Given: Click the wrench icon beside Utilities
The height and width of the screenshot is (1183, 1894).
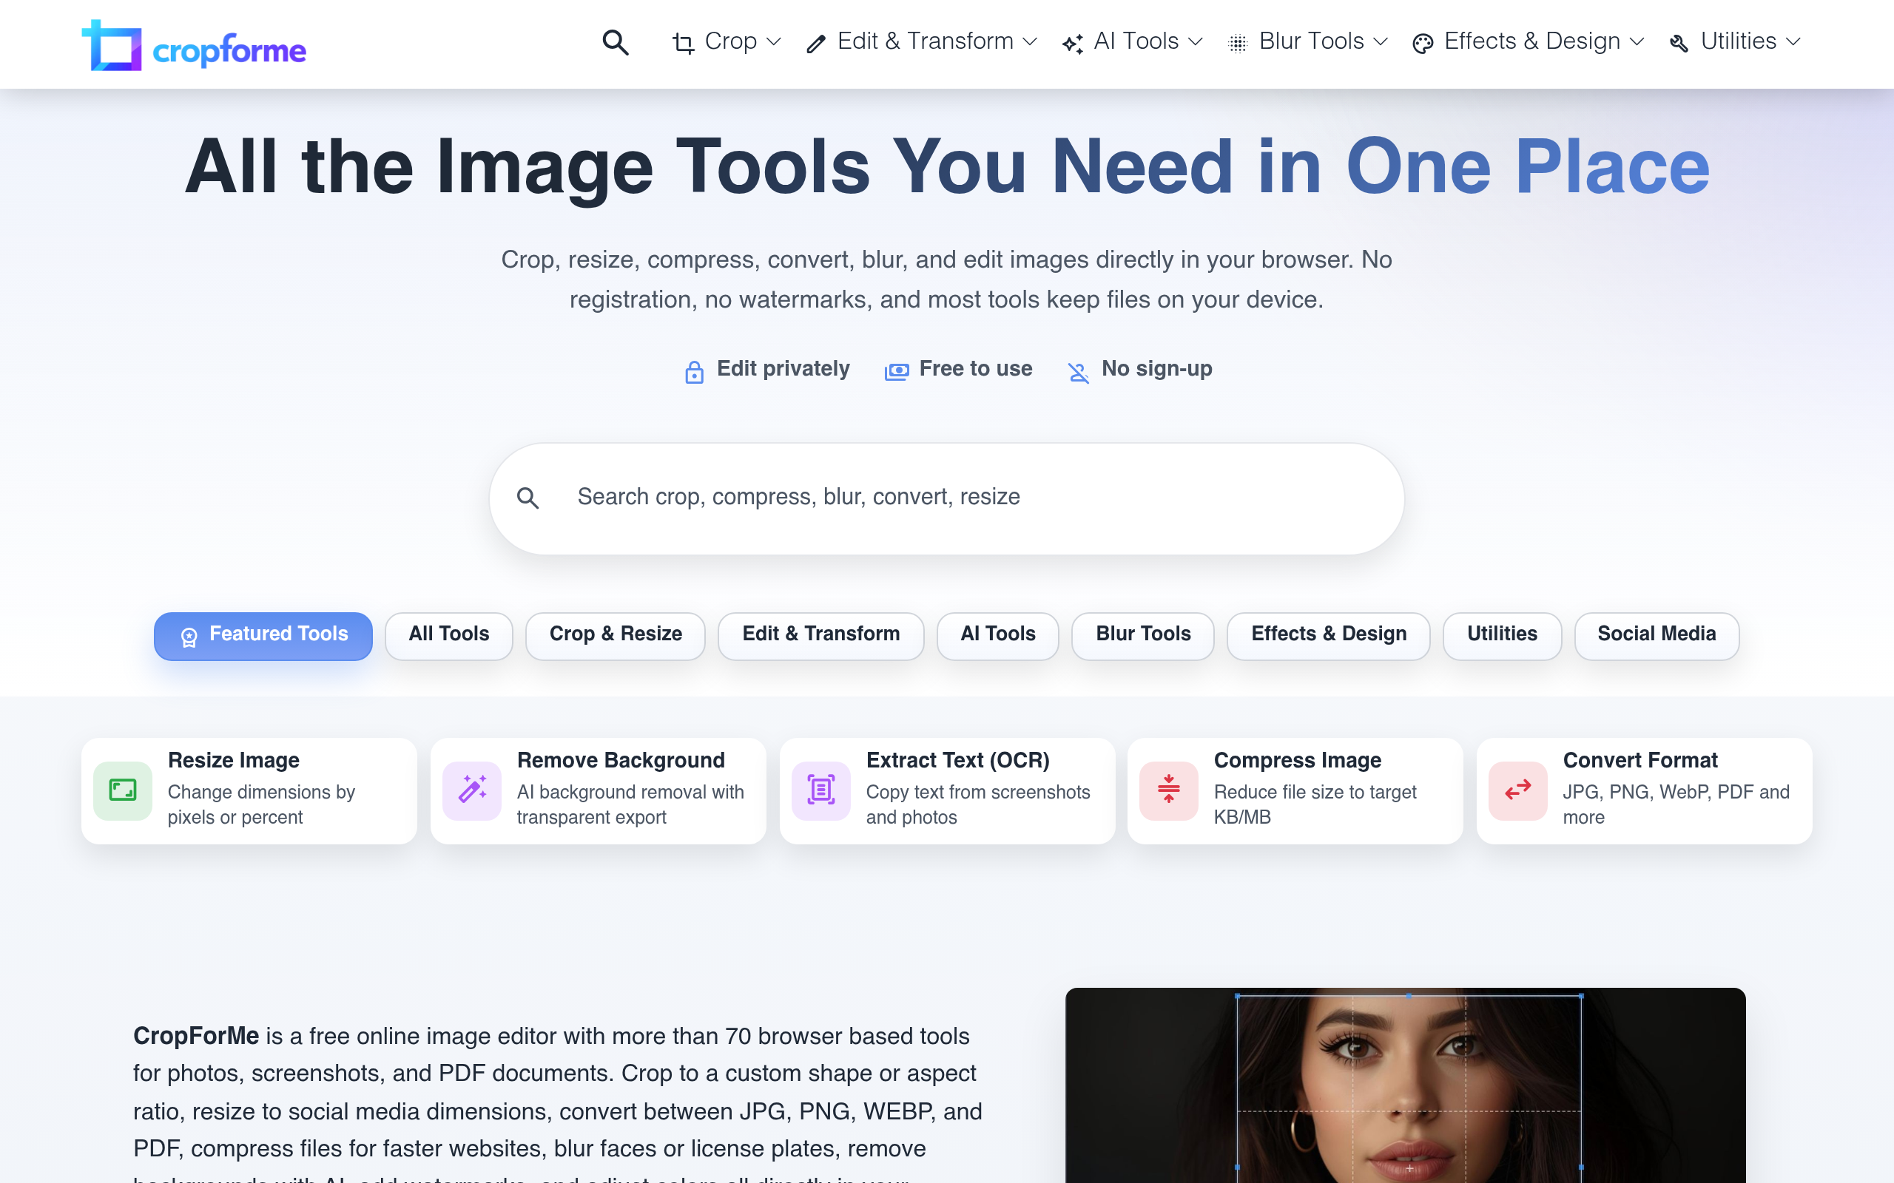Looking at the screenshot, I should point(1679,44).
